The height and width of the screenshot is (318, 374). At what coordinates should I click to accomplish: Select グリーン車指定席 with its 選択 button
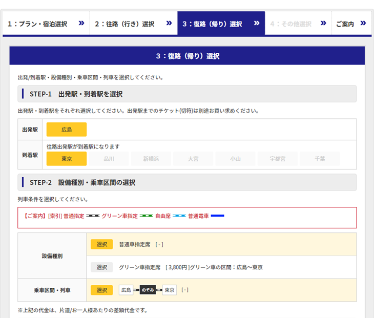click(101, 267)
